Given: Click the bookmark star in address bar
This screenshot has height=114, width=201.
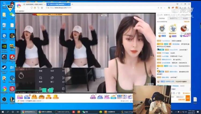Looking at the screenshot, I should (42, 8).
